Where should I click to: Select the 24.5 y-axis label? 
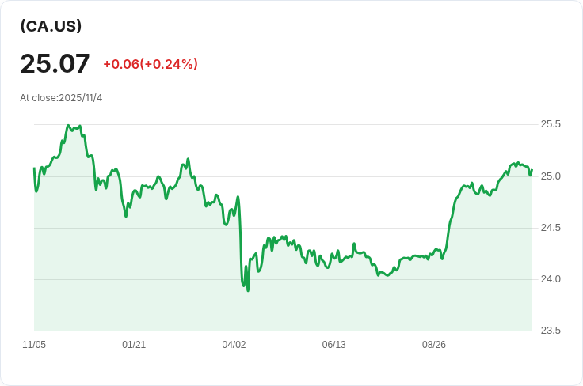(551, 228)
